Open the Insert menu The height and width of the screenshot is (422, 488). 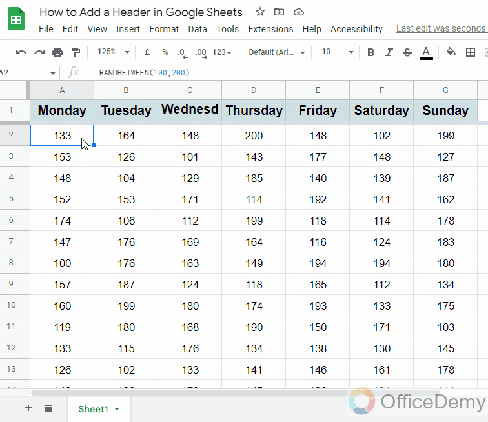[x=128, y=29]
